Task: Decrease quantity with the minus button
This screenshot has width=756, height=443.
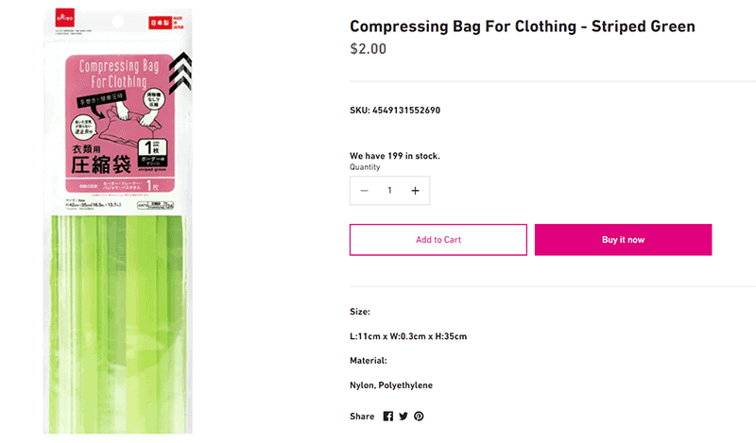Action: pos(365,191)
